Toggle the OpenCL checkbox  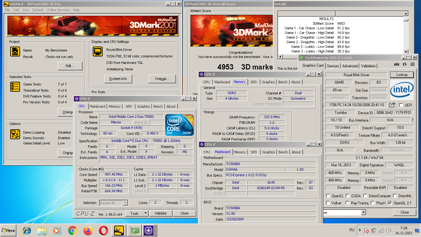(x=328, y=196)
